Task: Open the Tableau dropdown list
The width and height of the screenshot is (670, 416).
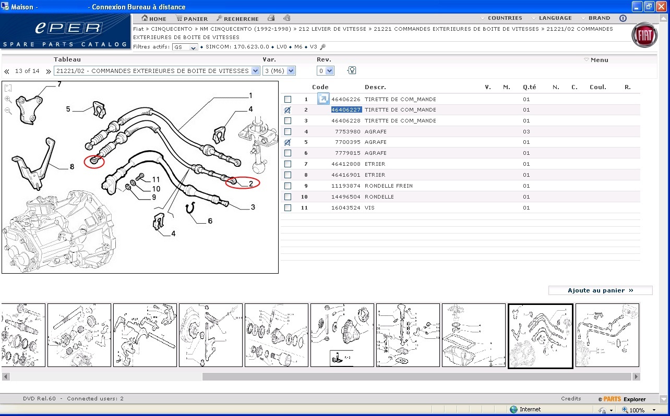Action: point(157,71)
